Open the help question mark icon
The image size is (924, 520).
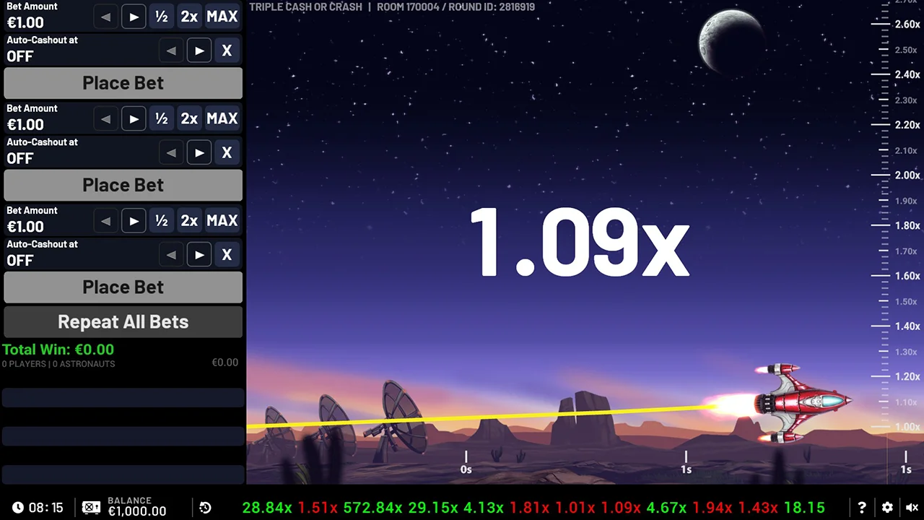click(x=862, y=508)
